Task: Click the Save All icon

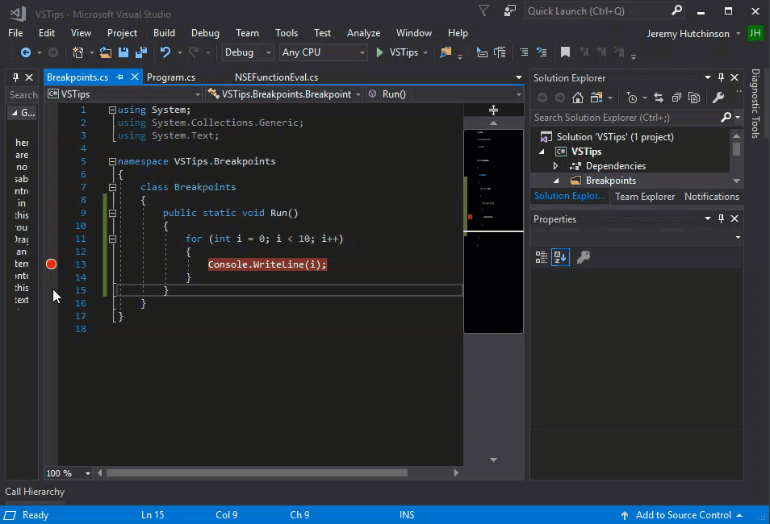Action: tap(141, 52)
